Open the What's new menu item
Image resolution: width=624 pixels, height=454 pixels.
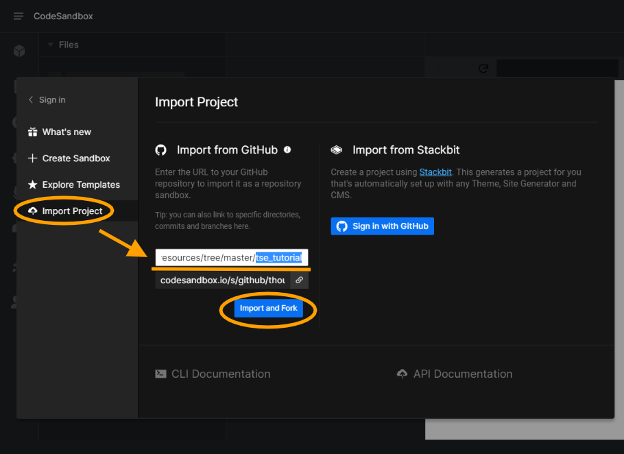[67, 132]
